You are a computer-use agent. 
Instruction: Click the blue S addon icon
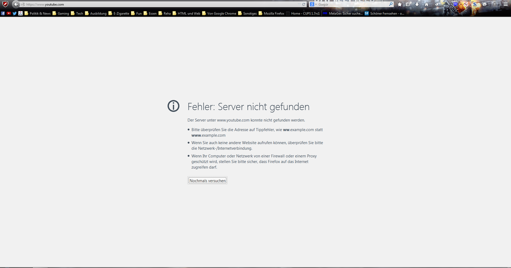tap(474, 4)
